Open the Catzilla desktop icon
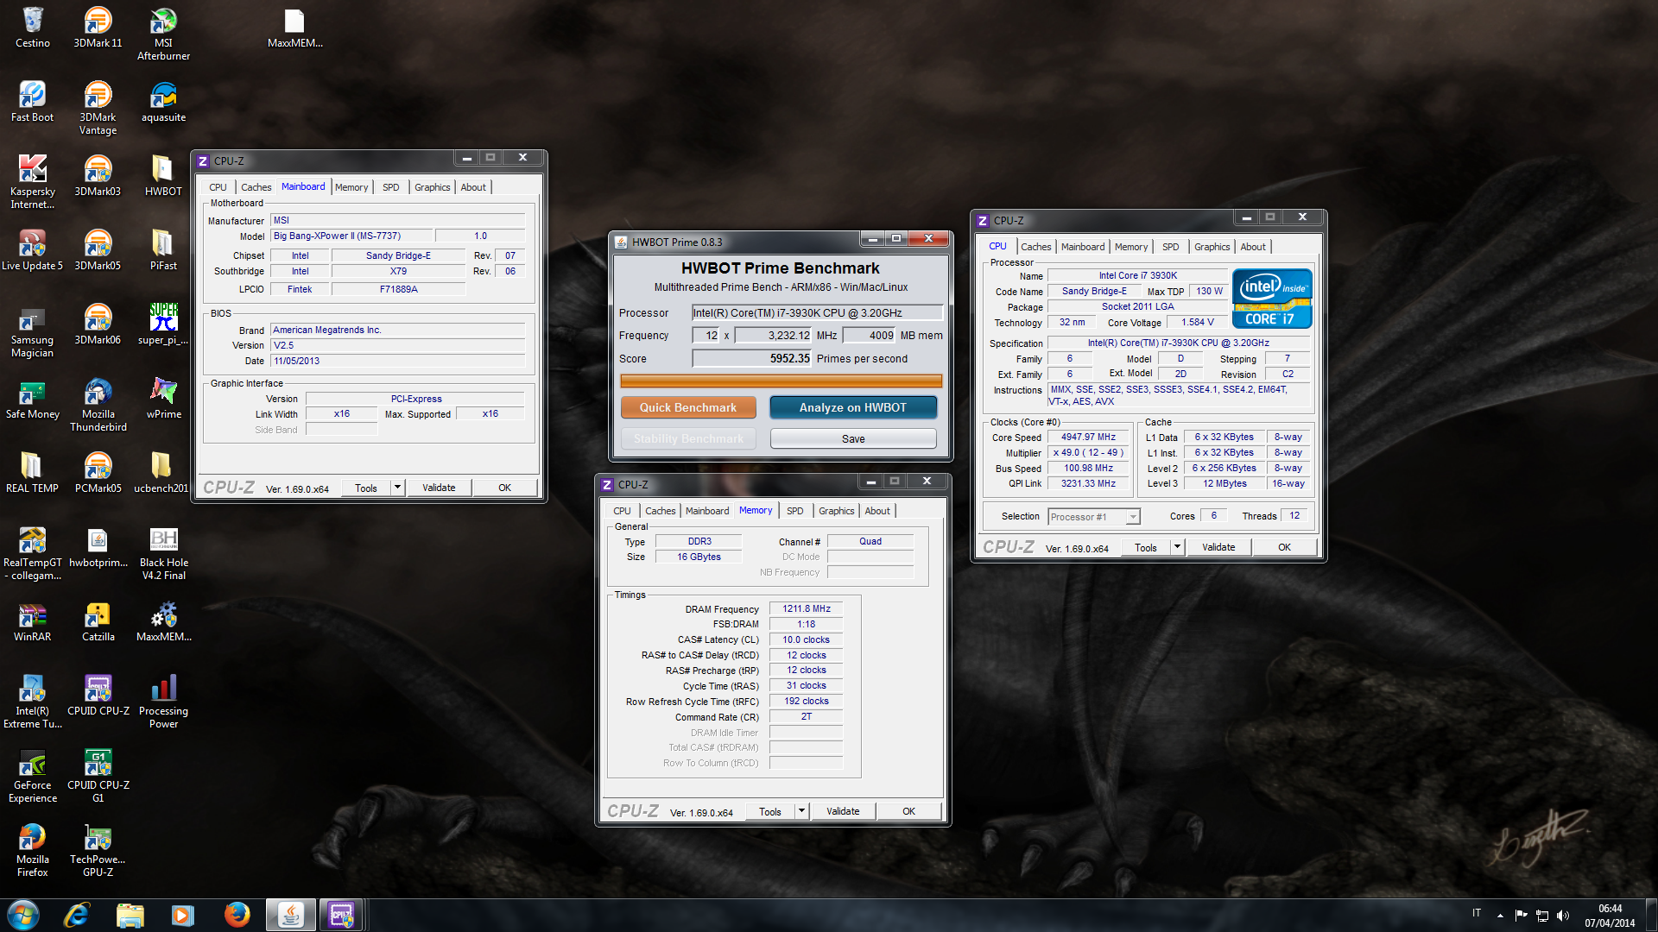The width and height of the screenshot is (1658, 932). coord(98,620)
